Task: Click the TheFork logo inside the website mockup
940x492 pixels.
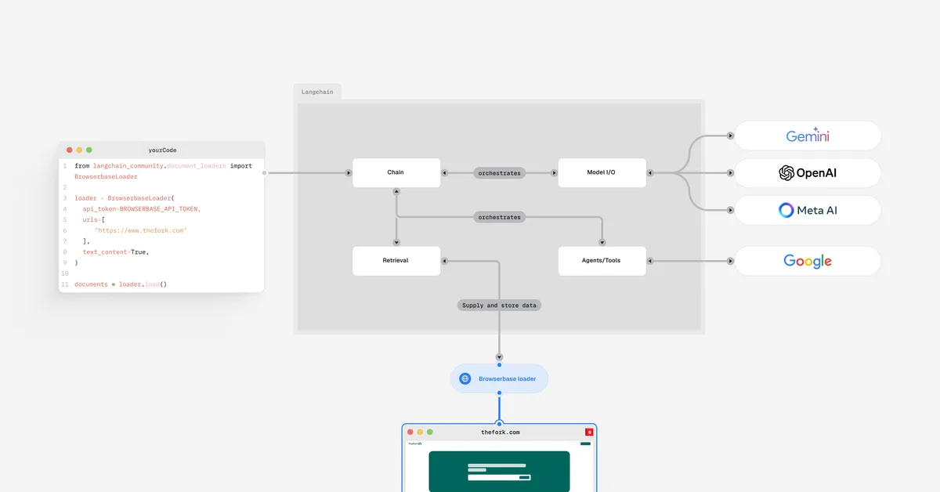Action: point(414,443)
